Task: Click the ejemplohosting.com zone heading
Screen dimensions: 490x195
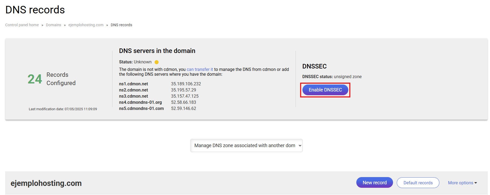Action: tap(46, 183)
